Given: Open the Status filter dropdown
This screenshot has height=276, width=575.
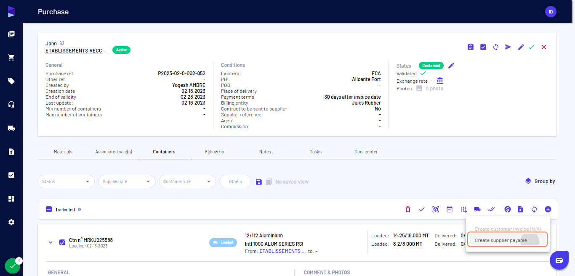Looking at the screenshot, I should tap(66, 181).
